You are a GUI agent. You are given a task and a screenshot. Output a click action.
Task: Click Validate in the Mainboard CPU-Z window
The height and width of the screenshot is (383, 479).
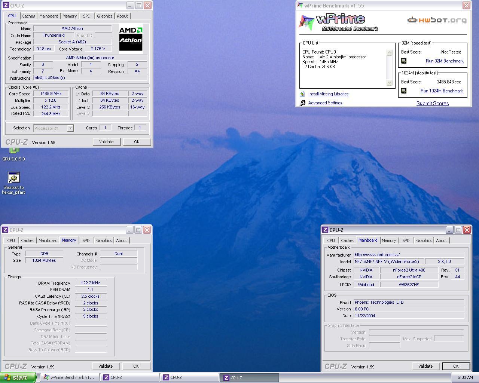tap(425, 366)
